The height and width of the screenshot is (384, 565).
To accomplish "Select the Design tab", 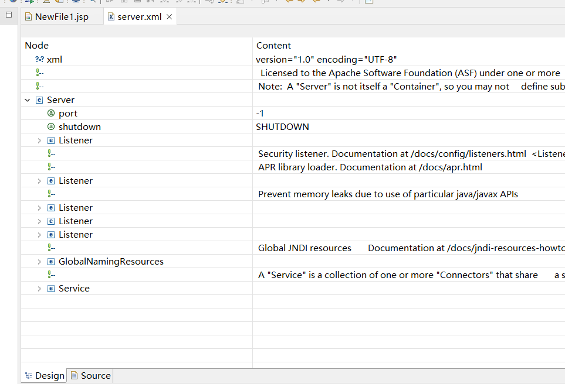I will [x=45, y=376].
